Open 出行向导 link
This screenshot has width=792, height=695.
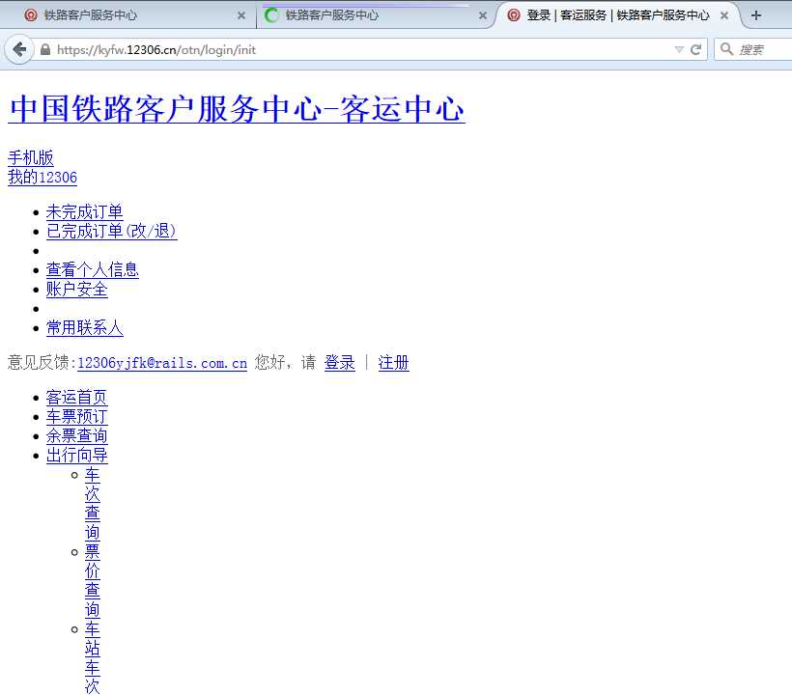click(x=76, y=455)
